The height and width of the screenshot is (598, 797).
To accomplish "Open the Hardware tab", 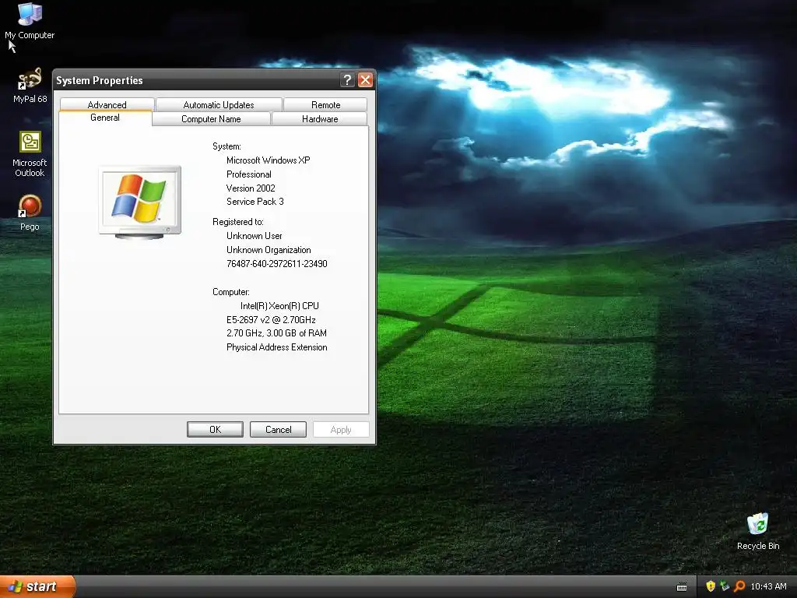I will point(320,119).
